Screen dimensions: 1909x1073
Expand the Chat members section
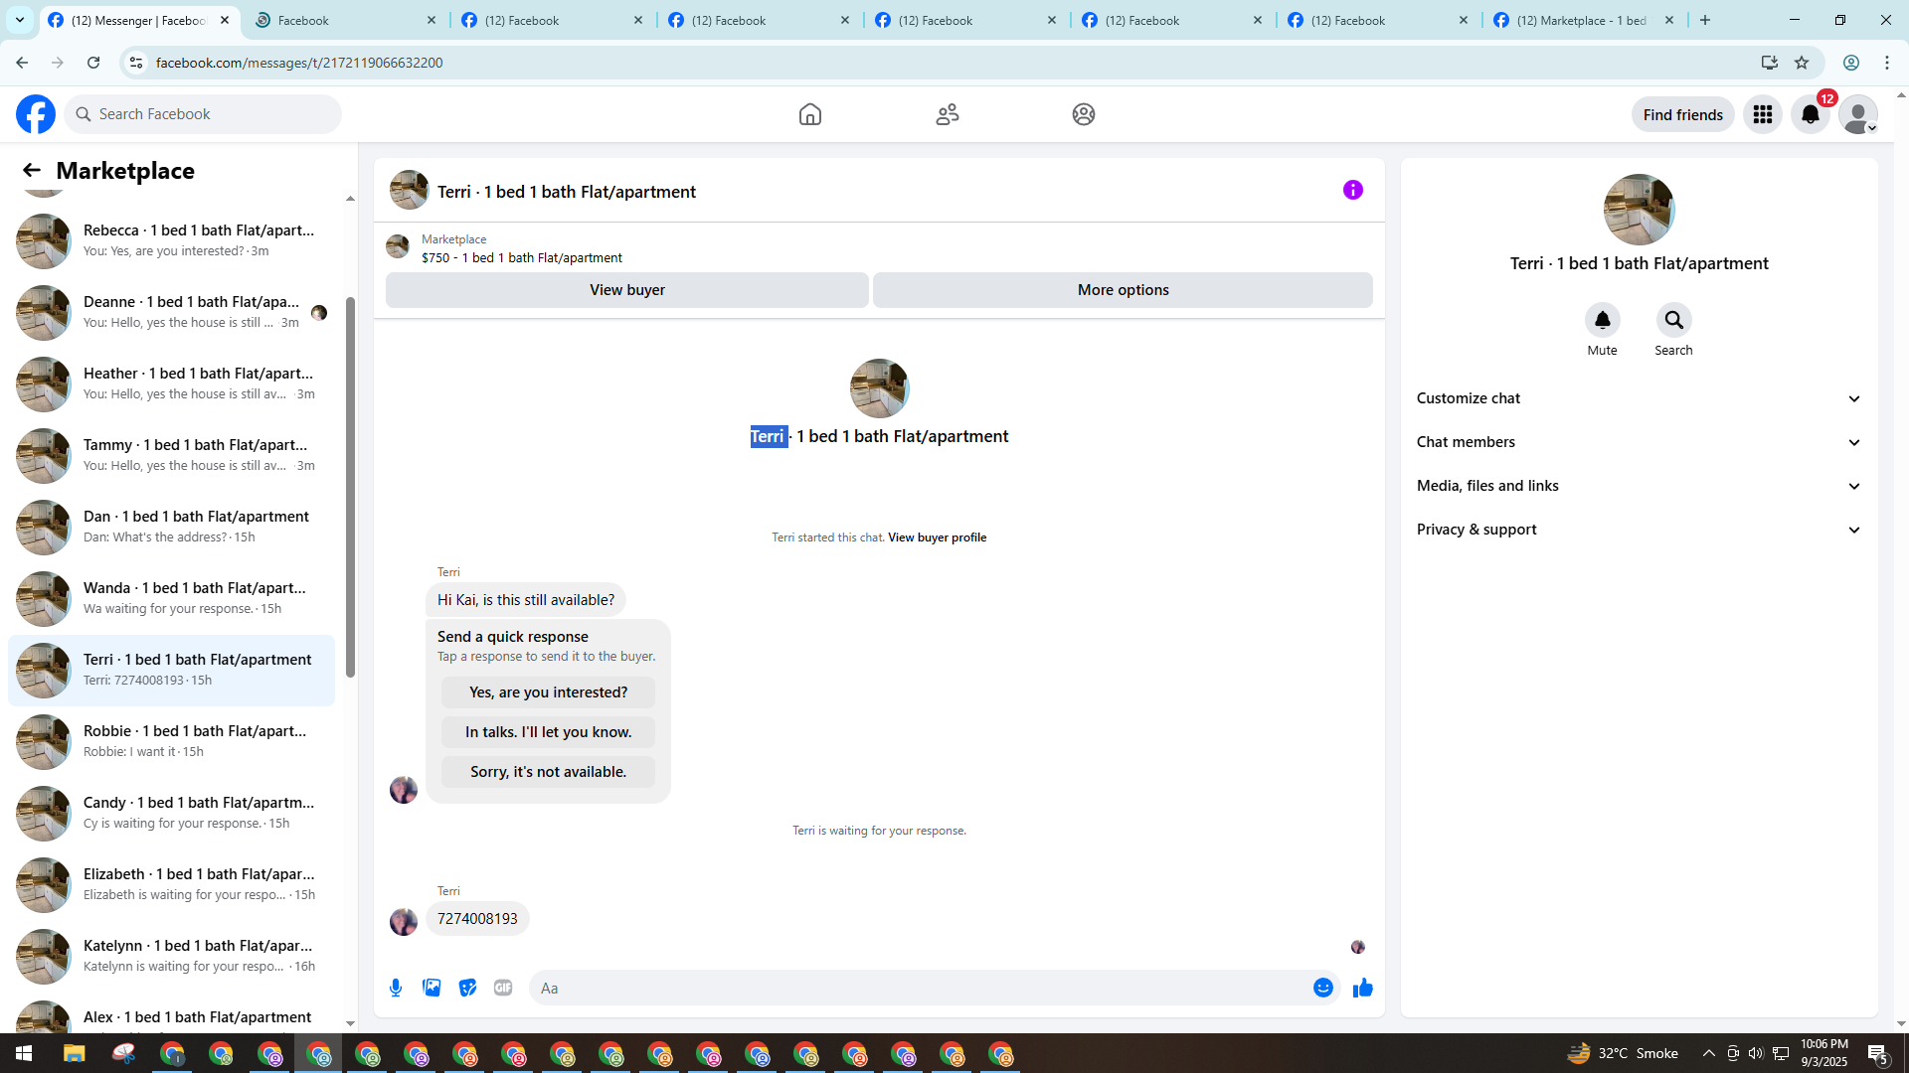point(1639,442)
